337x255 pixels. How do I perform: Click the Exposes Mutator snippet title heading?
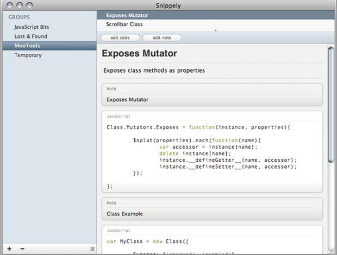pos(140,54)
